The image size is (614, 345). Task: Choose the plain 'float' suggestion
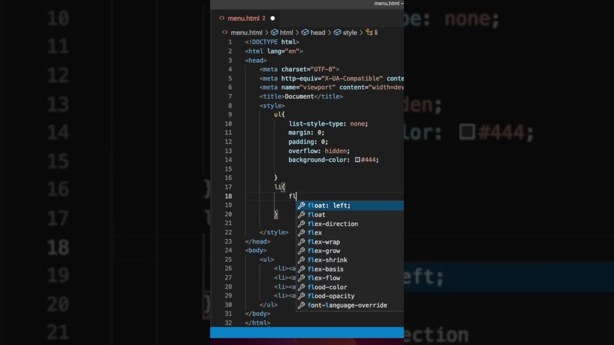pos(350,215)
